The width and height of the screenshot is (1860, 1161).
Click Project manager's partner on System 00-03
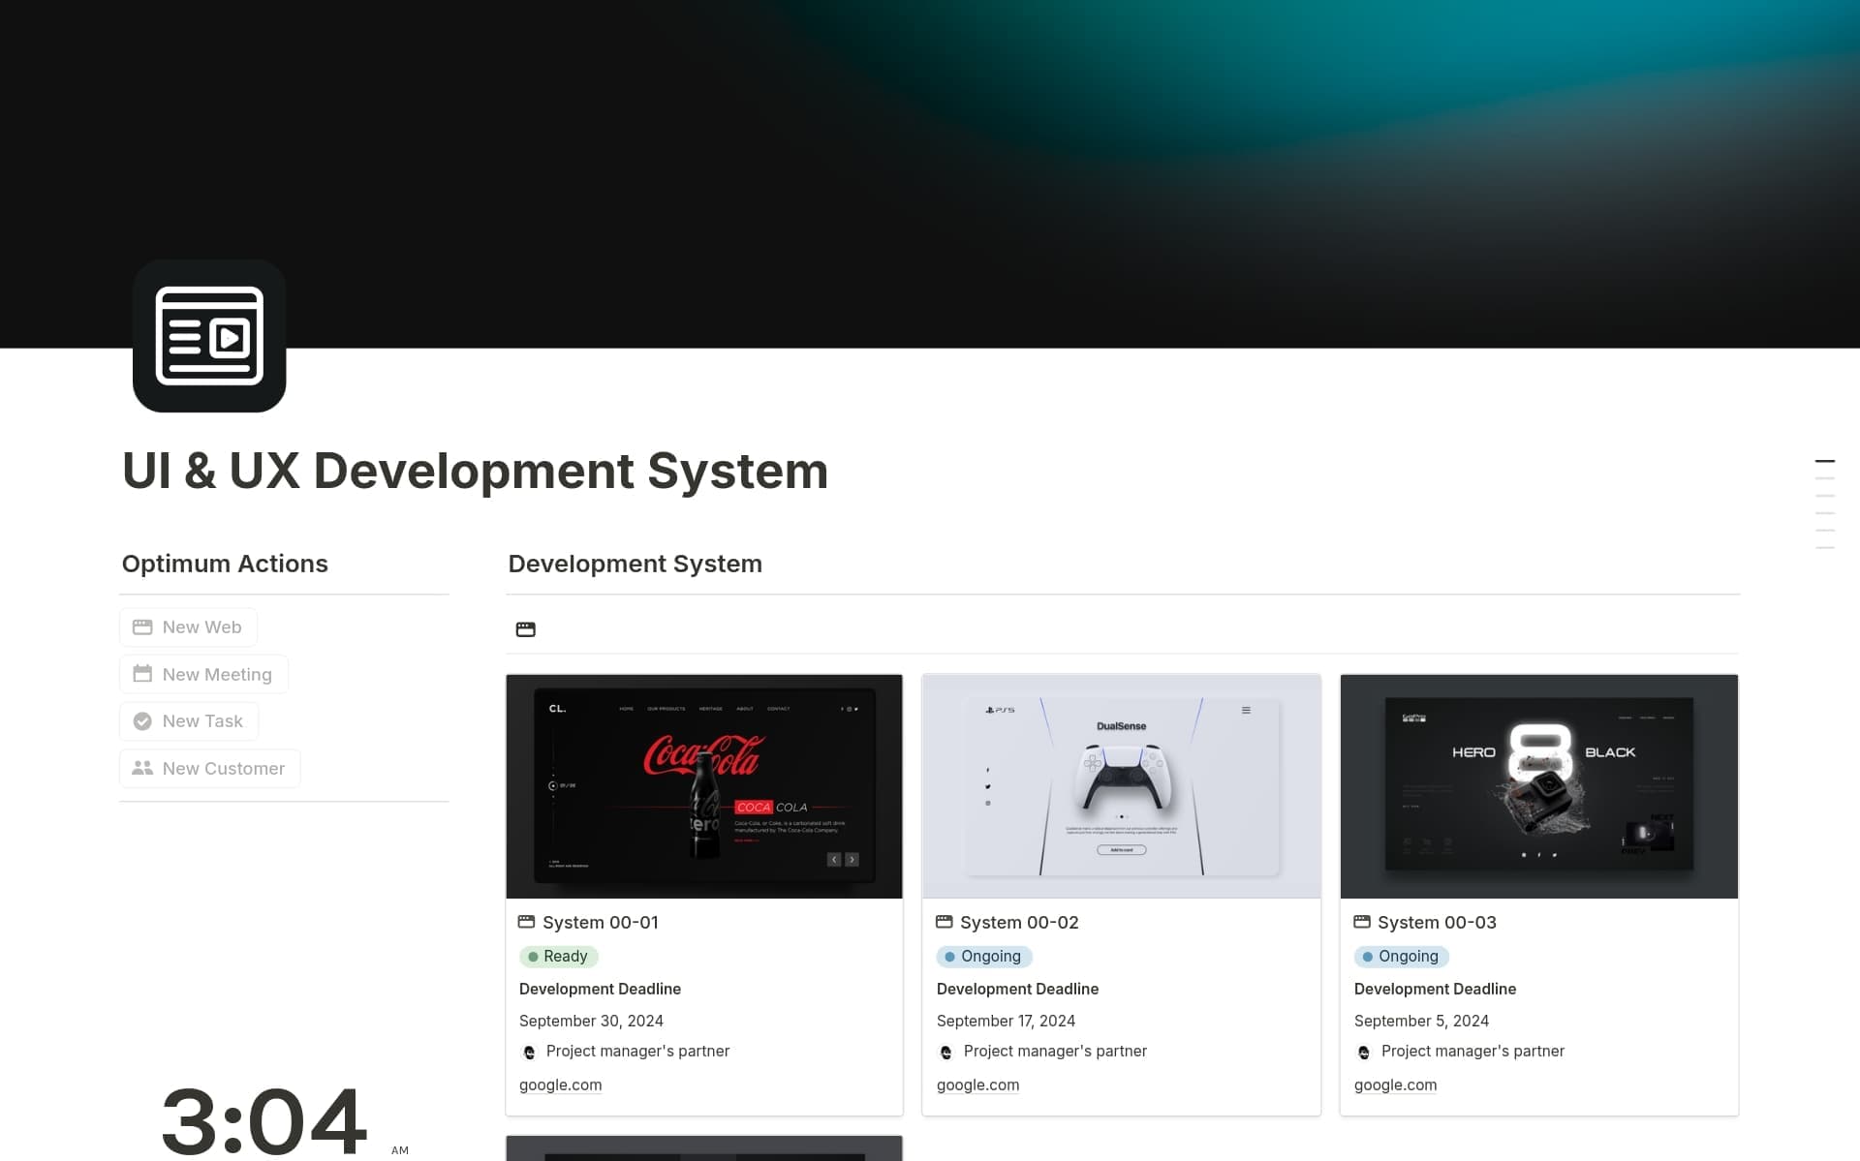(x=1472, y=1052)
